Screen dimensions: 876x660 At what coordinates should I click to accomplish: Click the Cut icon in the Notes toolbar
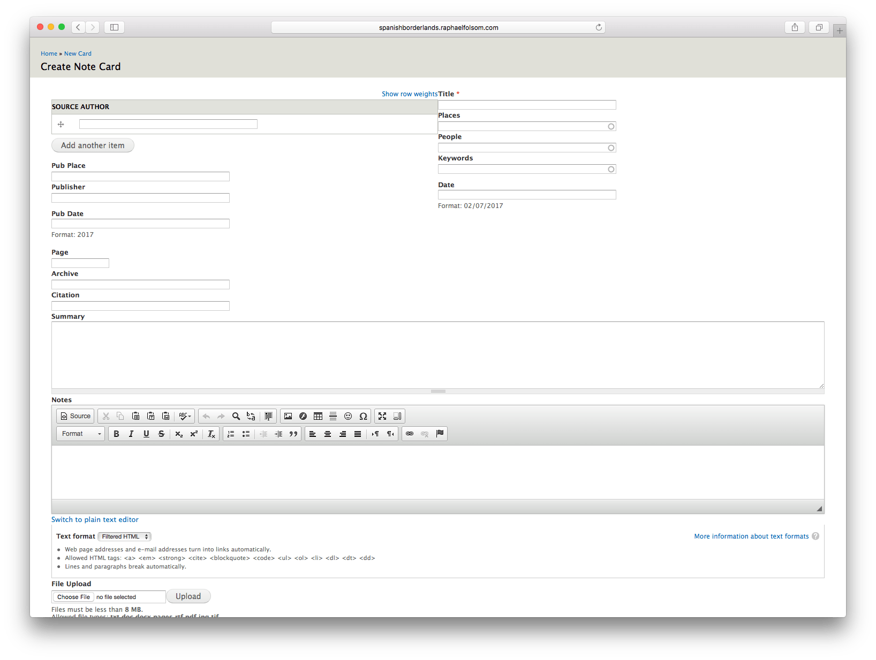106,416
